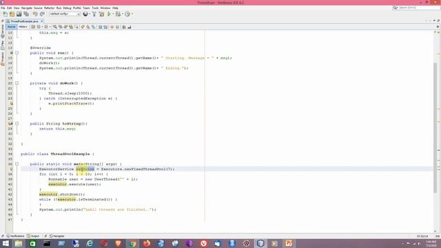Open the Window menu
The width and height of the screenshot is (441, 248).
(x=105, y=8)
